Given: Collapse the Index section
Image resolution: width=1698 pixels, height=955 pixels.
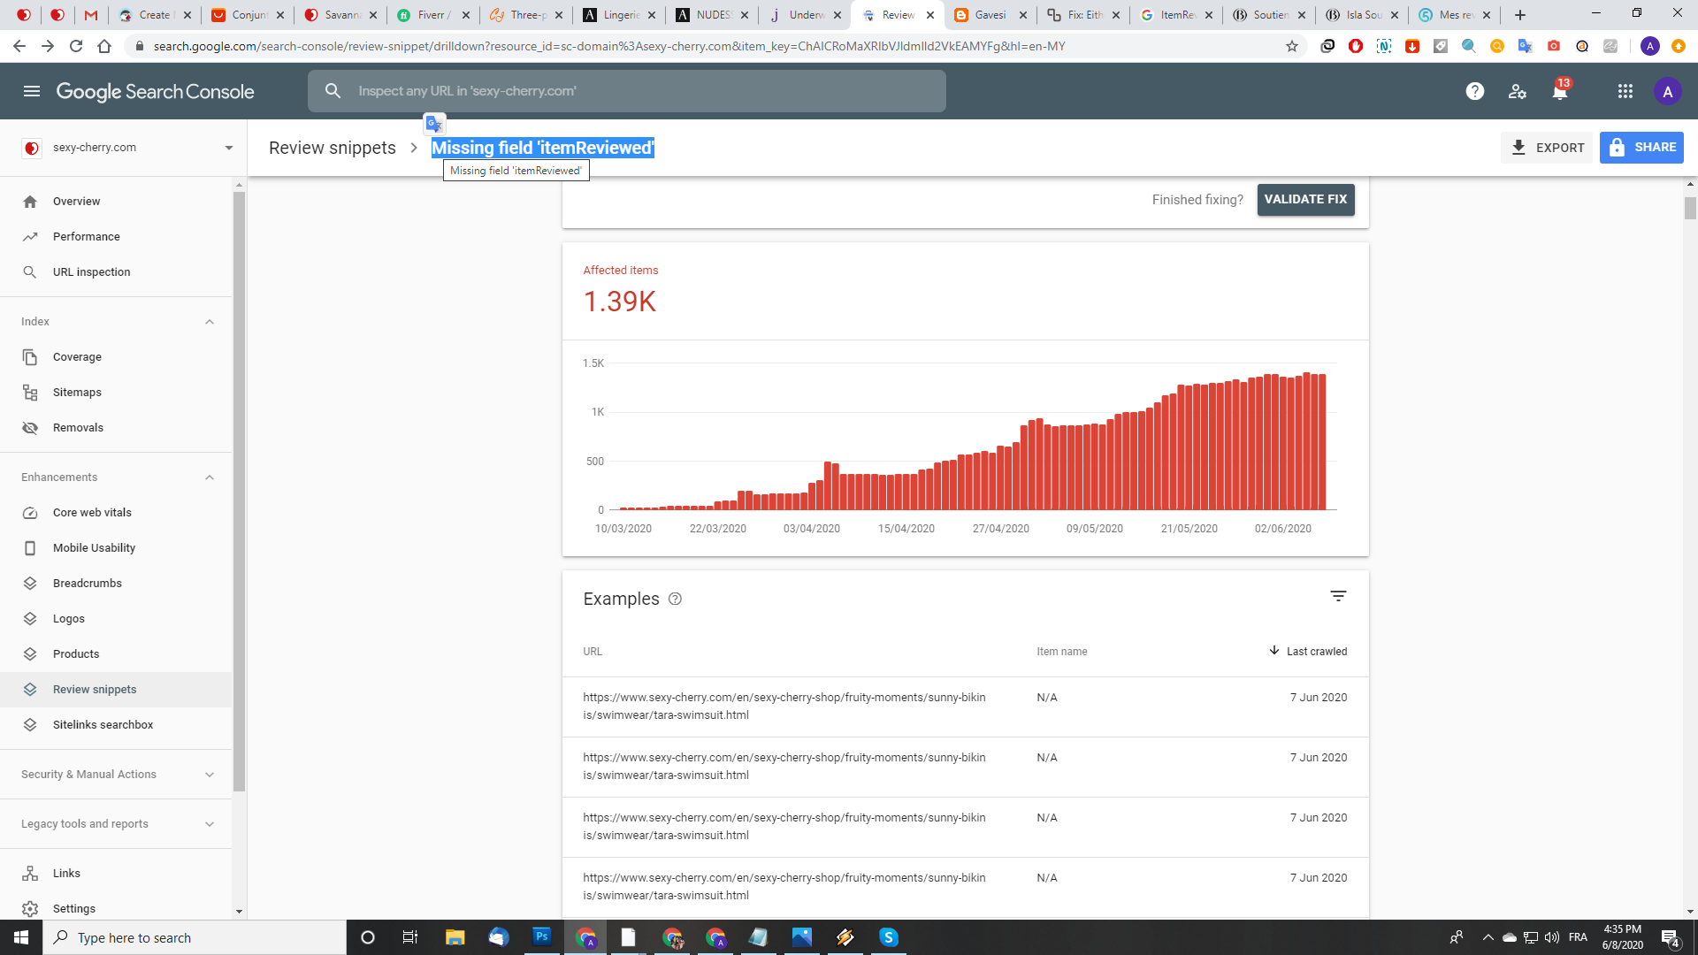Looking at the screenshot, I should point(210,322).
